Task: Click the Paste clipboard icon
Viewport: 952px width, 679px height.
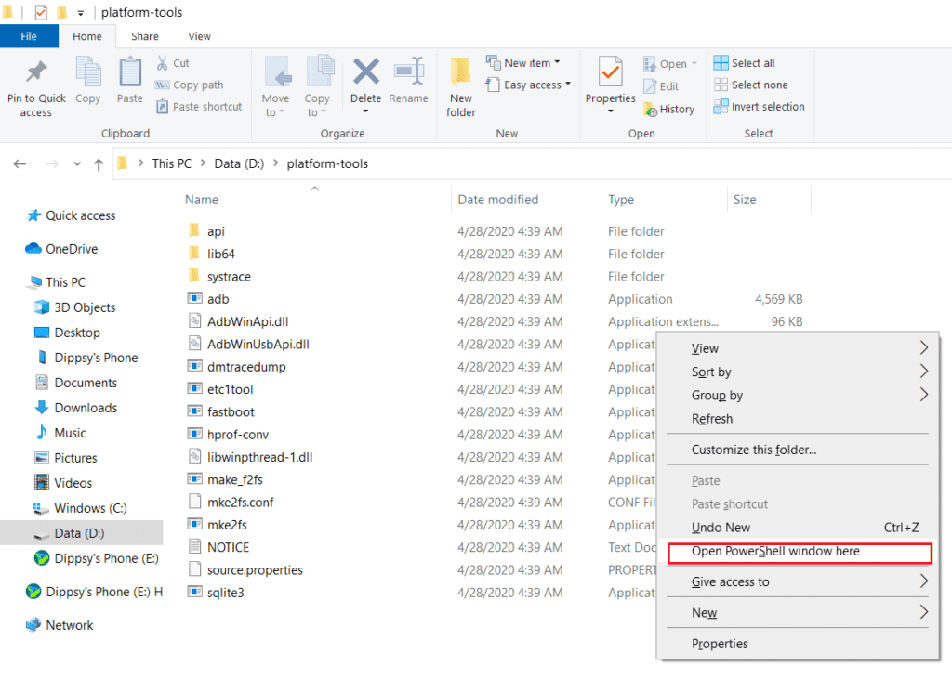Action: (130, 72)
